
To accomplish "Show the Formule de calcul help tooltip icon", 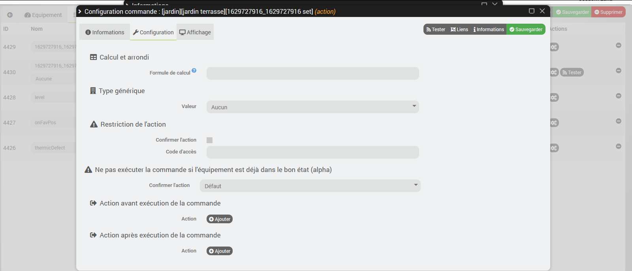I will (194, 71).
